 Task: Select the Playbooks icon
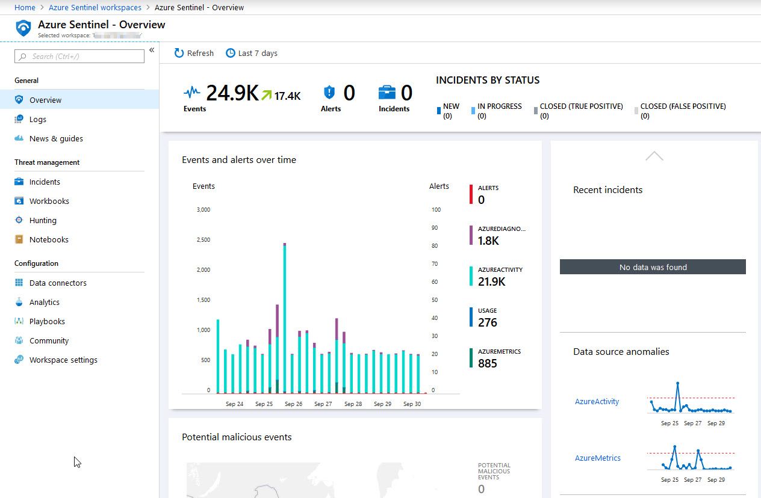tap(20, 321)
